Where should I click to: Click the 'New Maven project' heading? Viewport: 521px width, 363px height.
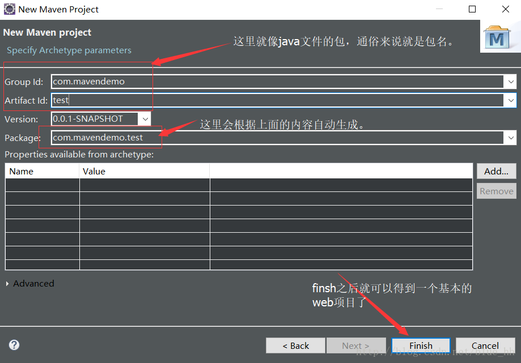pyautogui.click(x=47, y=32)
